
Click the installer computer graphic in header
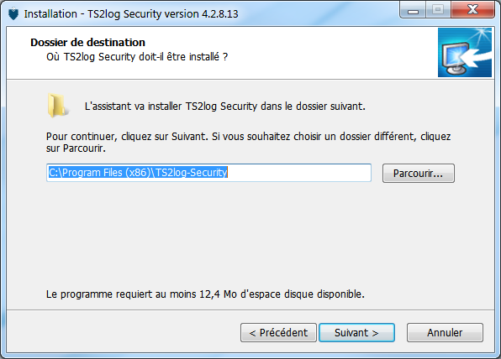(465, 53)
